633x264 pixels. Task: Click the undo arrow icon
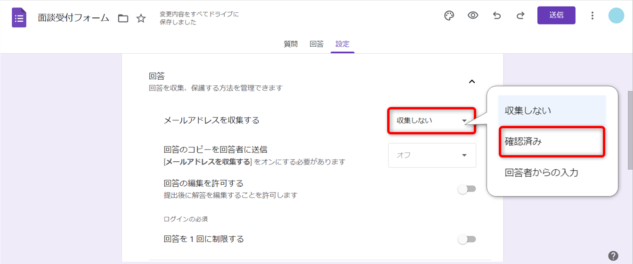click(497, 16)
